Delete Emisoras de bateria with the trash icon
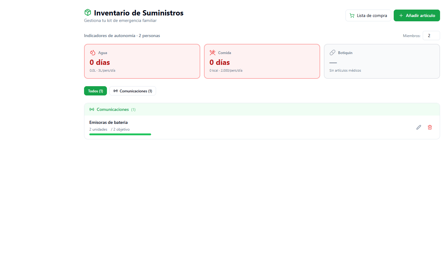 430,127
